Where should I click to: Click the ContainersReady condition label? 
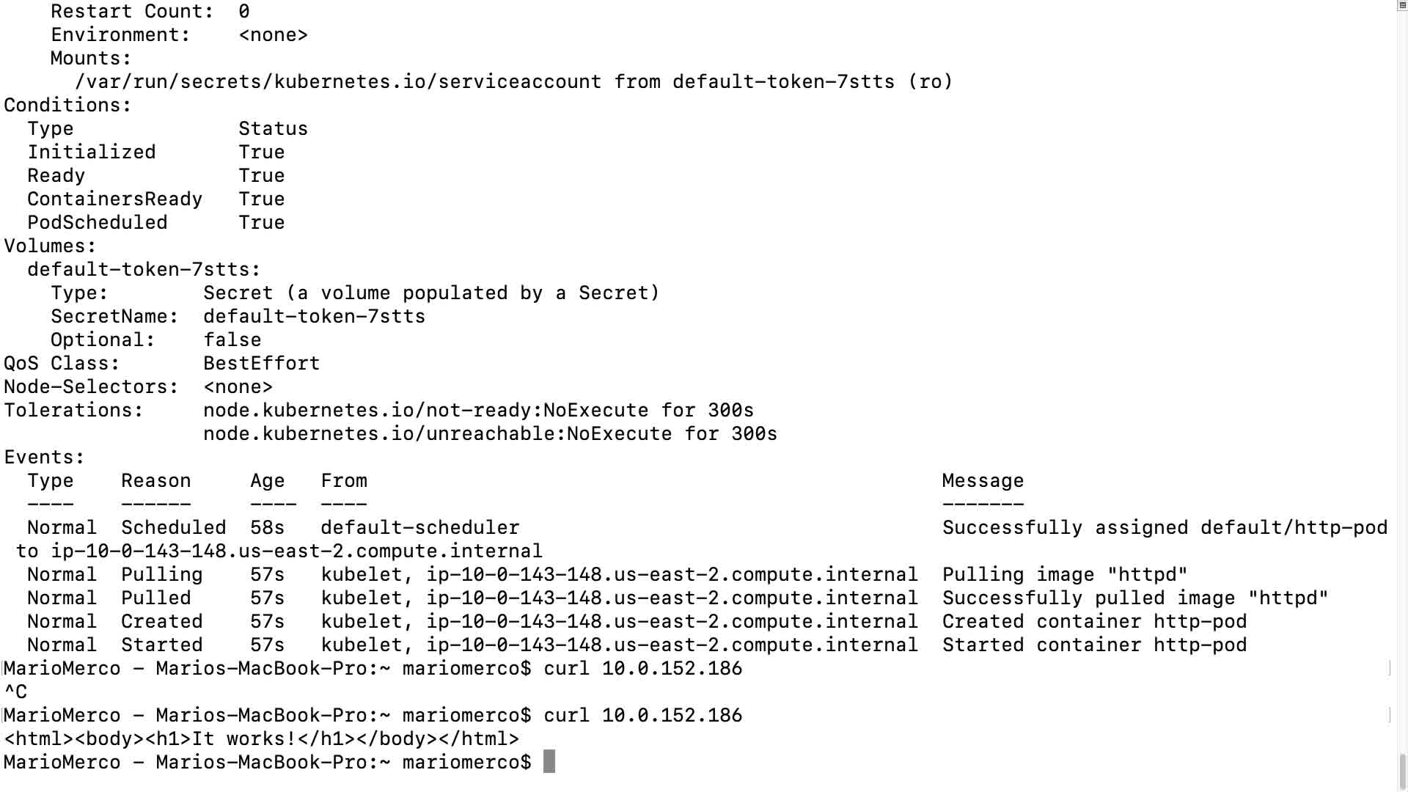click(x=114, y=199)
